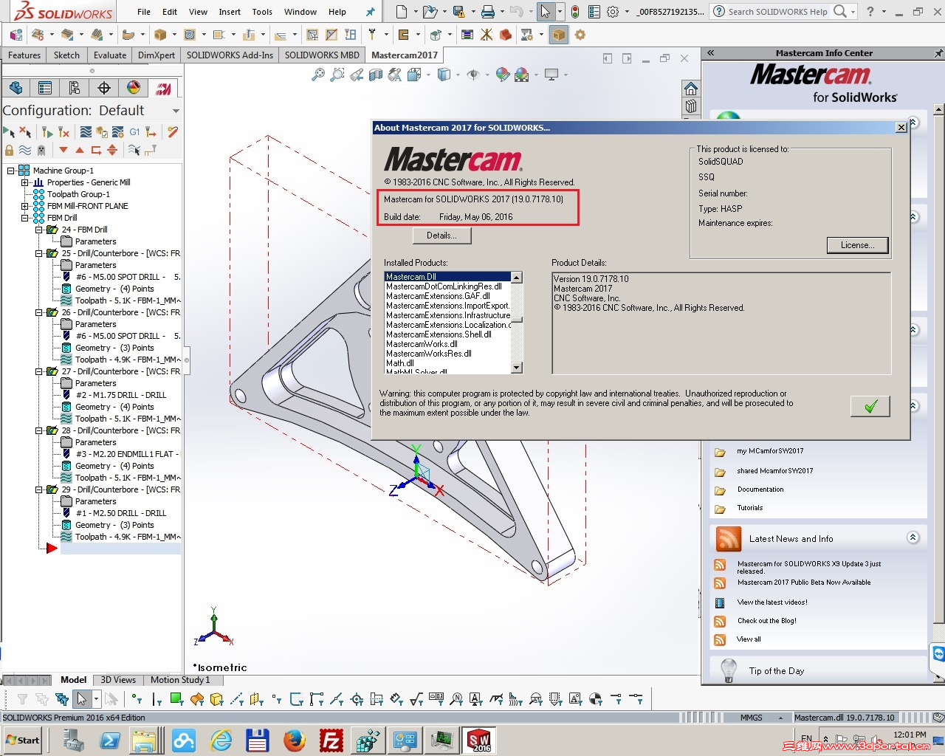Toggle Section View in the viewport toolbar
The width and height of the screenshot is (945, 756).
click(376, 75)
